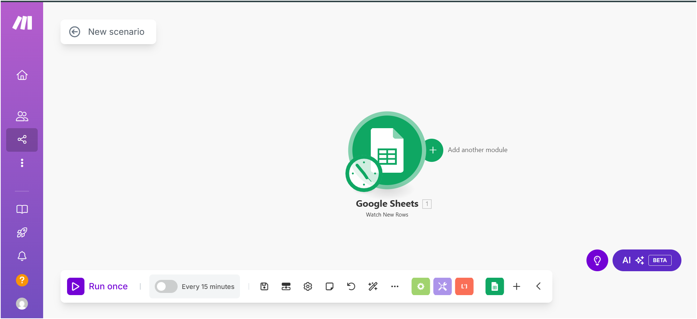This screenshot has height=319, width=697.
Task: Click the rocket What's new icon
Action: [22, 232]
